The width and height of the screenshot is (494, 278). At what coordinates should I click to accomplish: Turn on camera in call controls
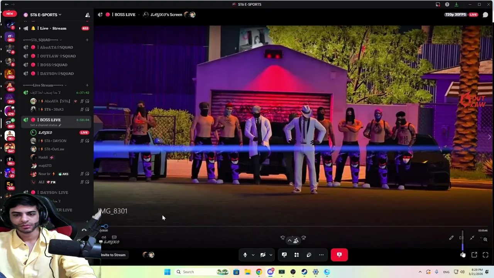(263, 255)
